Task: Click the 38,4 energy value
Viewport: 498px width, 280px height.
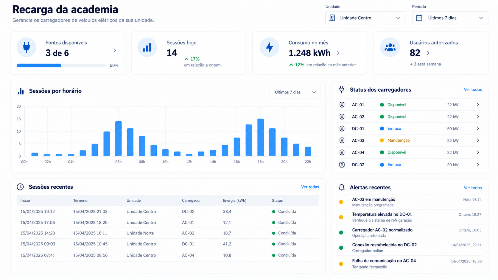Action: pos(227,212)
